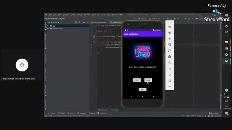Tap TRUE answer button in quiz app
Image resolution: width=232 pixels, height=130 pixels.
coord(137,80)
